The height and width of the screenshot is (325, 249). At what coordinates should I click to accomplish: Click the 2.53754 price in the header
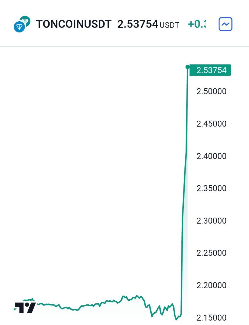coord(138,24)
